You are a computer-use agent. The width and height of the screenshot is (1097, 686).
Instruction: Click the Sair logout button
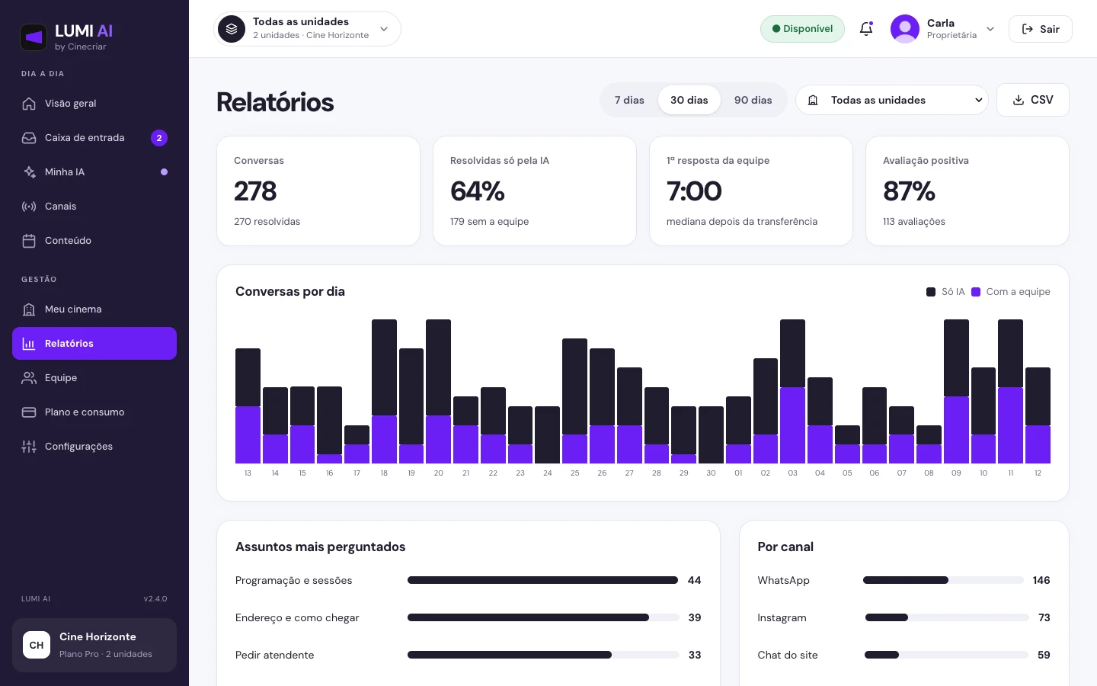pyautogui.click(x=1041, y=29)
